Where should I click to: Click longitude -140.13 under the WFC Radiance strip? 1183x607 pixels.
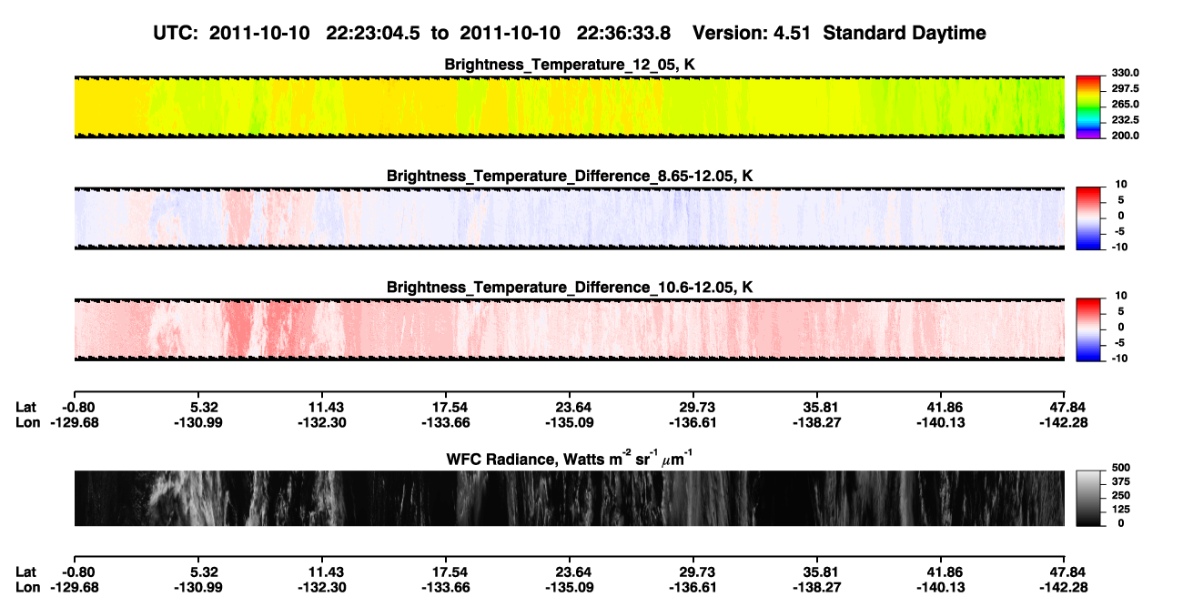[x=940, y=587]
